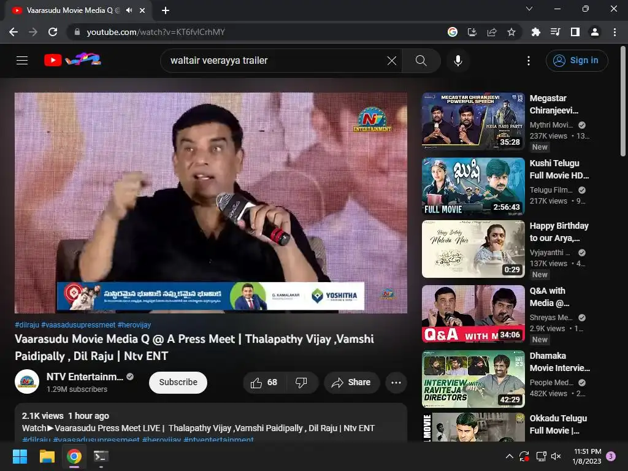Open Dhamaka Movie Interview thumbnail
Screen dimensions: 628x471
pos(473,379)
